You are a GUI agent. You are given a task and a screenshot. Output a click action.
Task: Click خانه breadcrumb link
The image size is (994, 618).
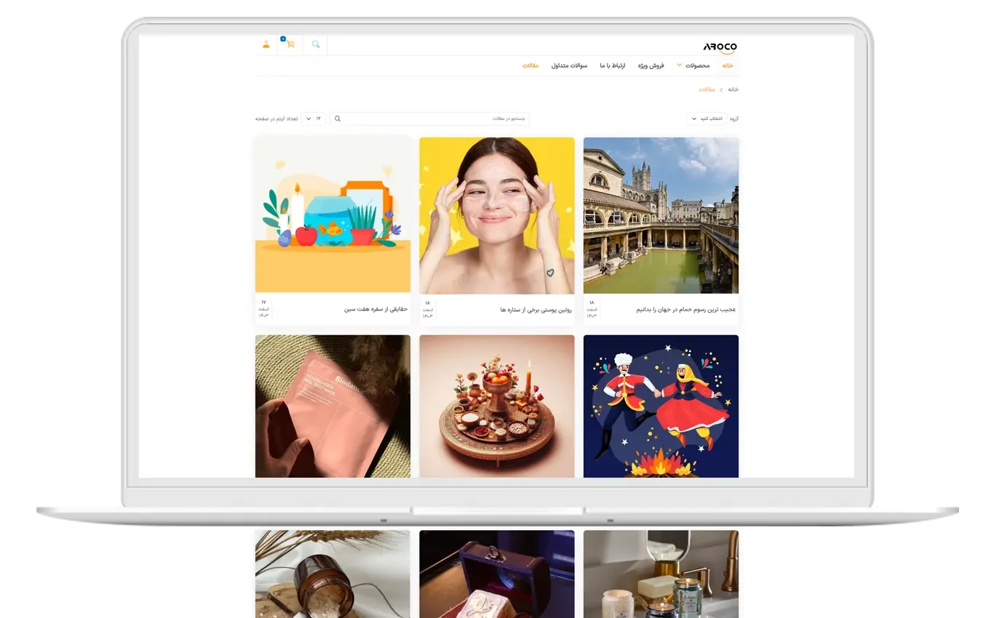pos(733,89)
